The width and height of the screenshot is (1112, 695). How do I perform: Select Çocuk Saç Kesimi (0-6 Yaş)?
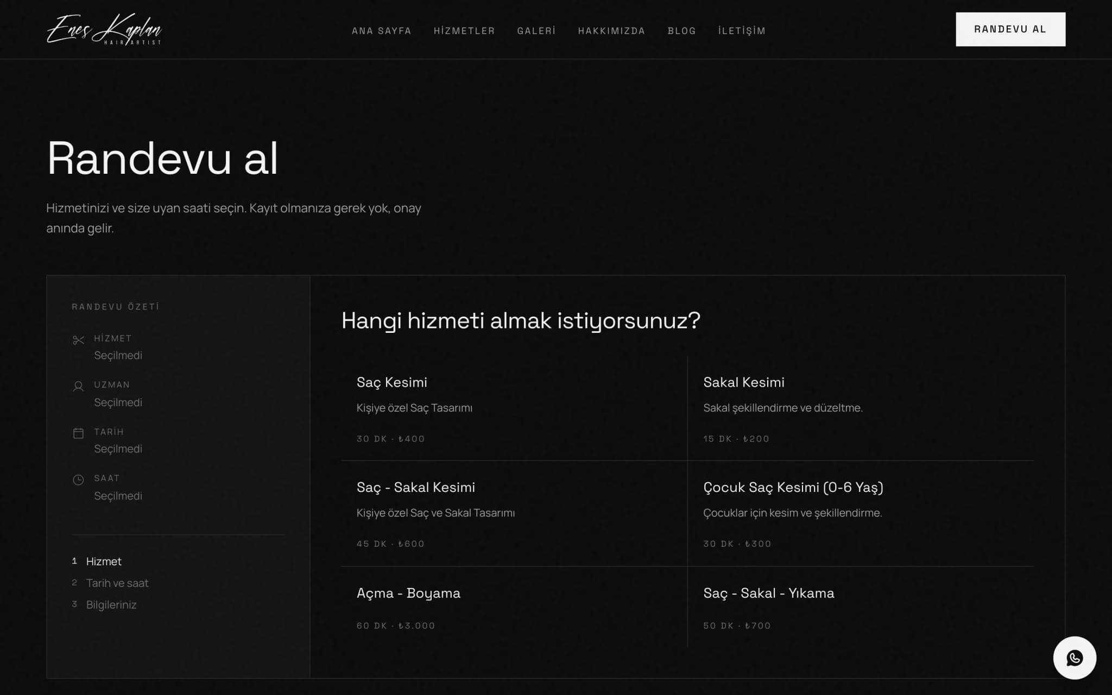tap(861, 514)
